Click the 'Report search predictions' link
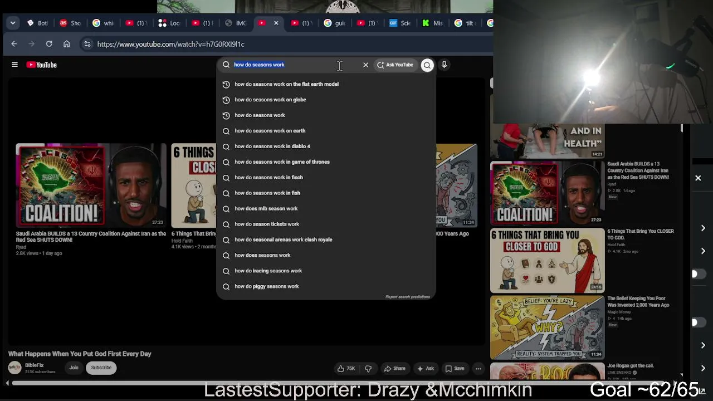 408,297
